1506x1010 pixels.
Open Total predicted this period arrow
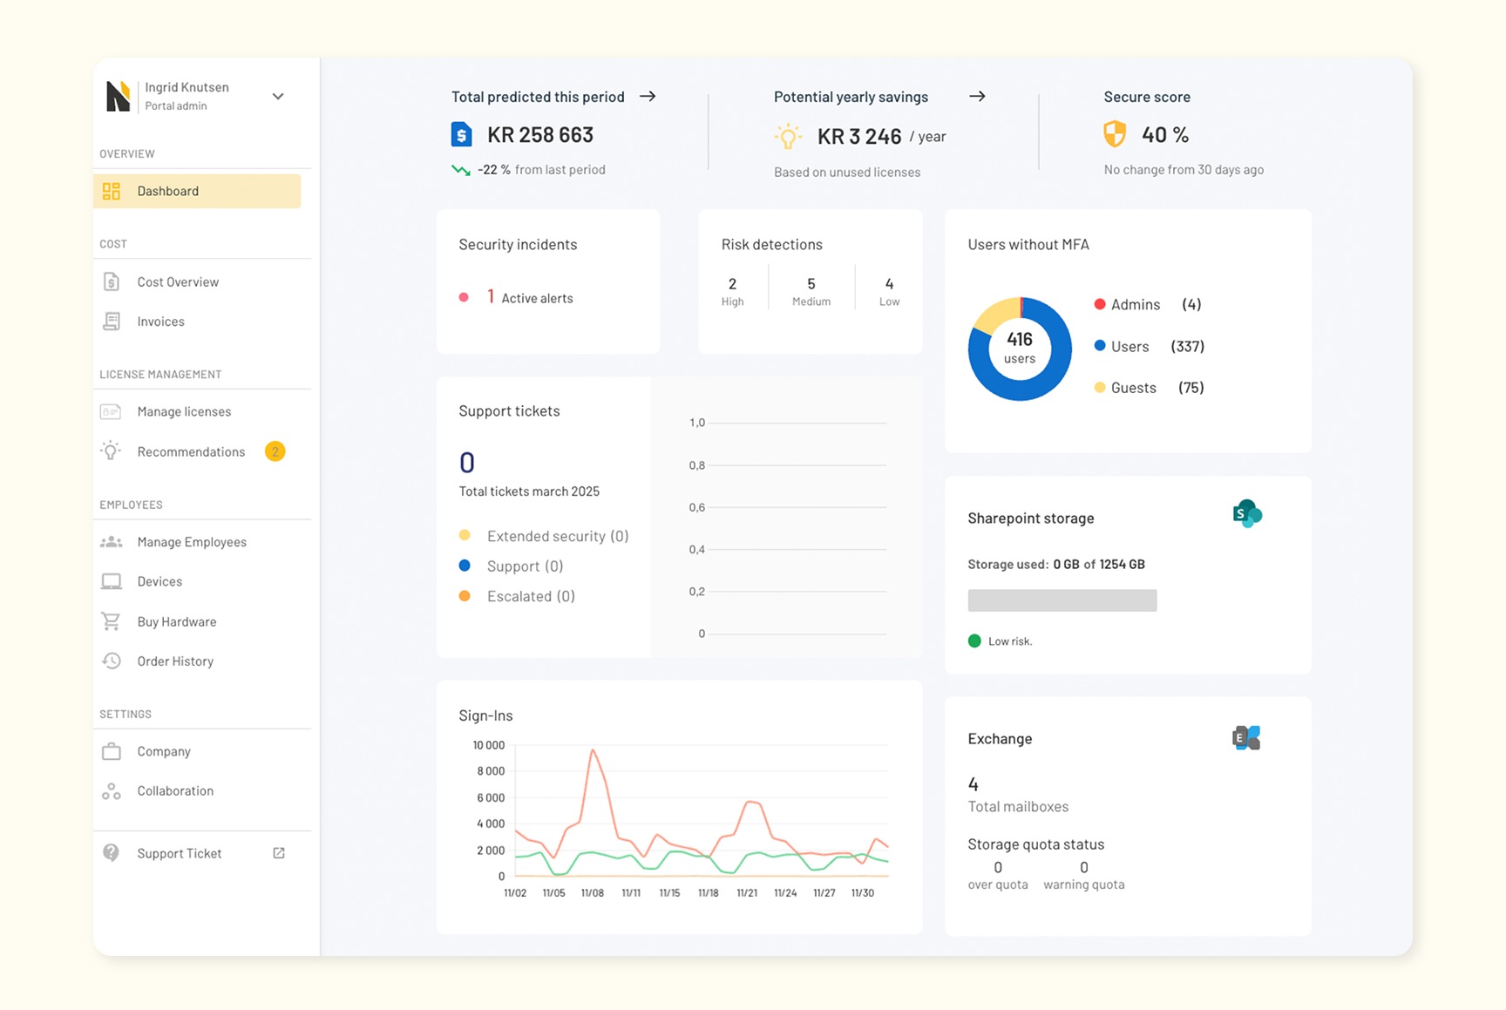pyautogui.click(x=648, y=96)
